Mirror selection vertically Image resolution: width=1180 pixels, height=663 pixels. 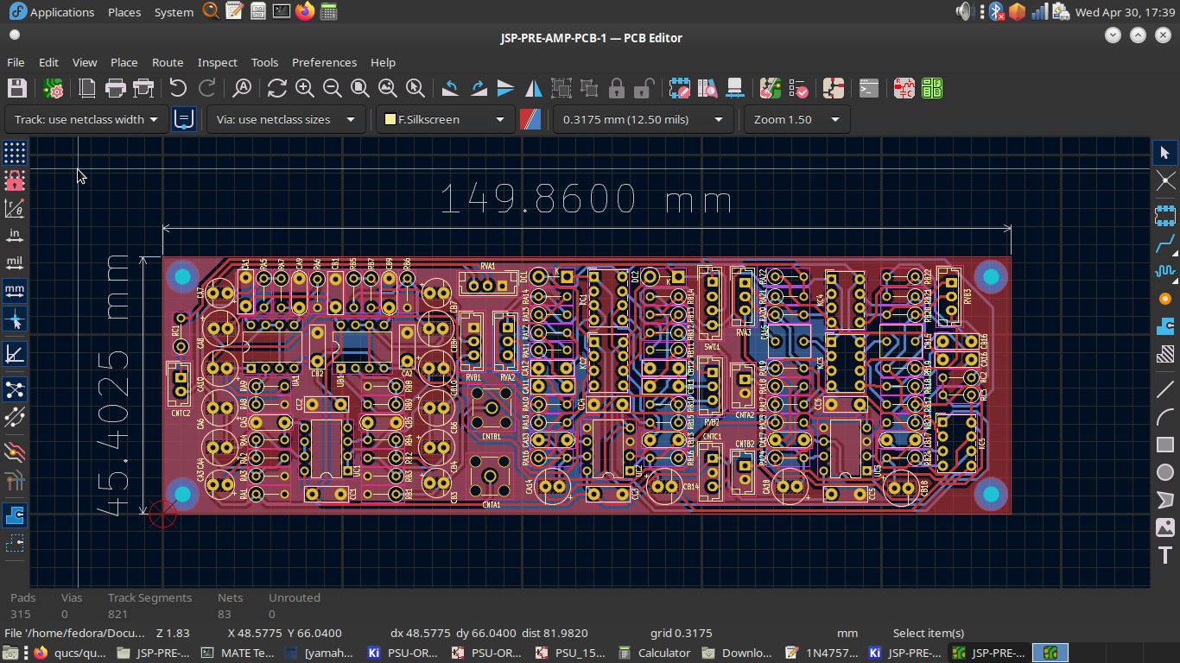tap(506, 88)
